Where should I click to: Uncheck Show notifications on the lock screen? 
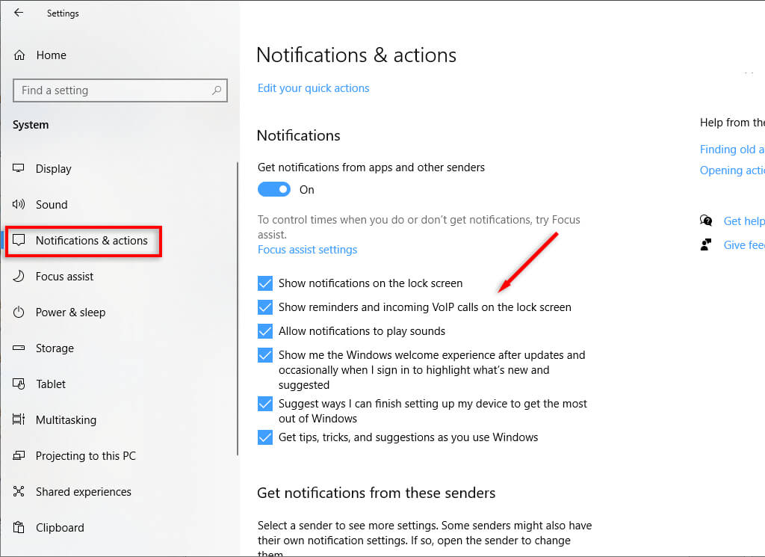(x=265, y=283)
